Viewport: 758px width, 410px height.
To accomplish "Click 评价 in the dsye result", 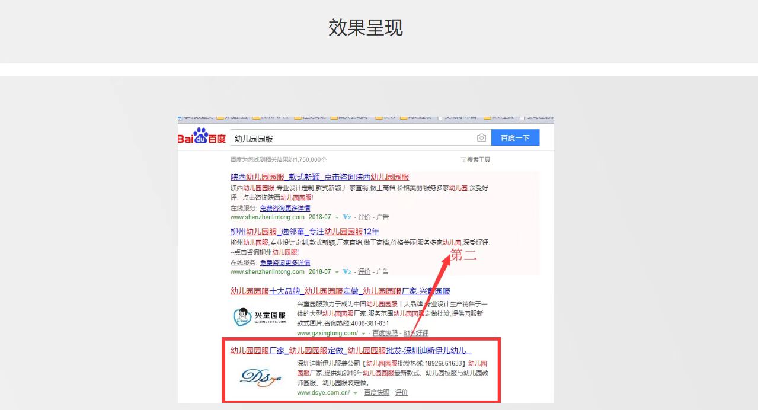I will [402, 392].
